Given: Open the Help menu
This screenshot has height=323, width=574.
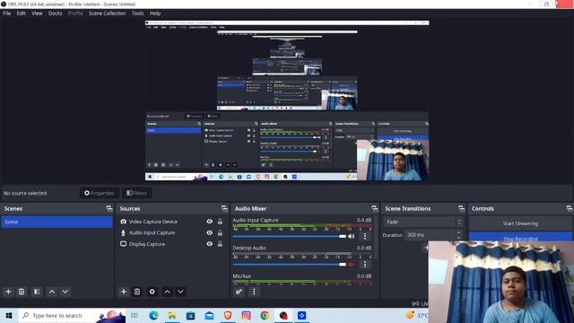Looking at the screenshot, I should point(155,13).
